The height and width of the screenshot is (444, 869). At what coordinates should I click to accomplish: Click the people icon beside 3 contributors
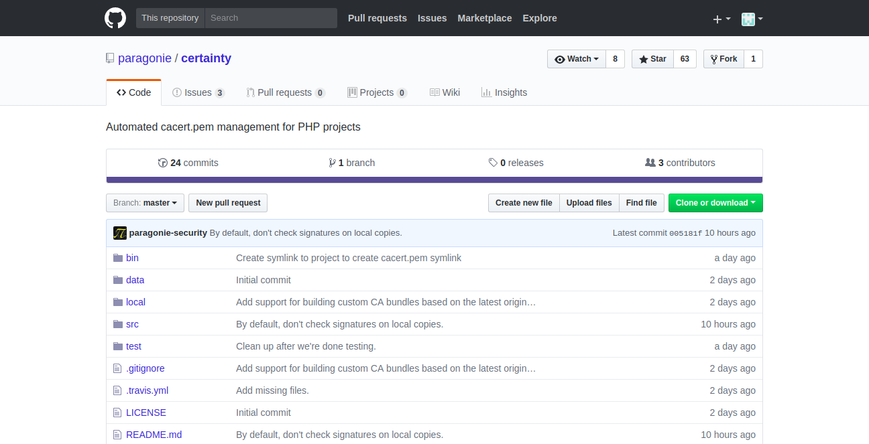[x=650, y=163]
